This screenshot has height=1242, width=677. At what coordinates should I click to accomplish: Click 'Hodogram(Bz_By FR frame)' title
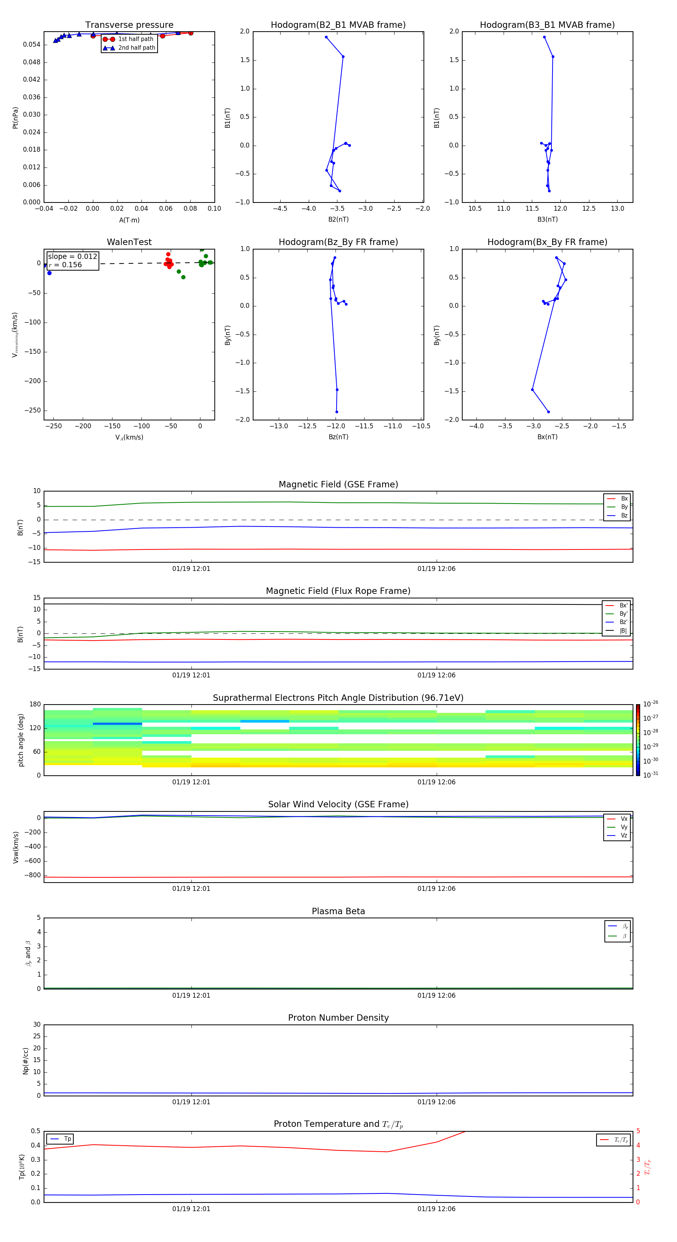338,242
